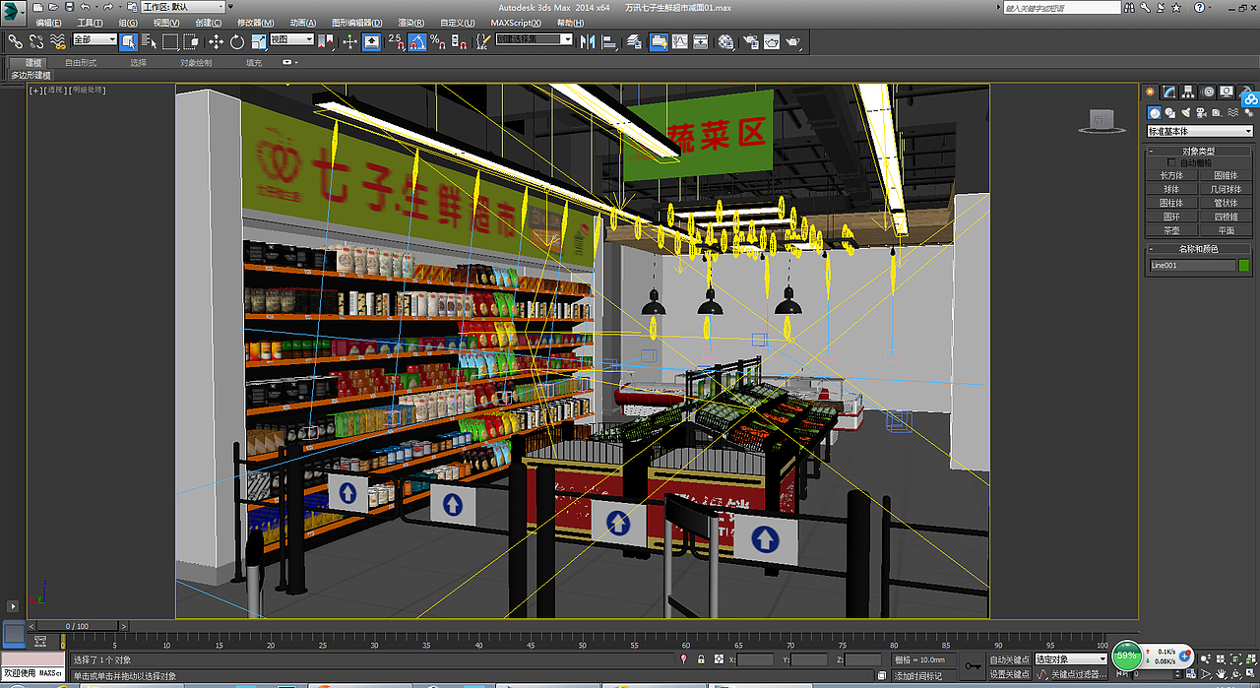This screenshot has height=688, width=1260.
Task: Open the named selection sets dropdown
Action: [534, 40]
